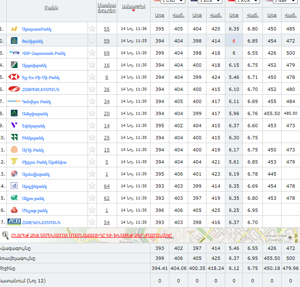This screenshot has height=287, width=300.
Task: Click Ardshinbank's branch count 64
Action: pos(107,186)
